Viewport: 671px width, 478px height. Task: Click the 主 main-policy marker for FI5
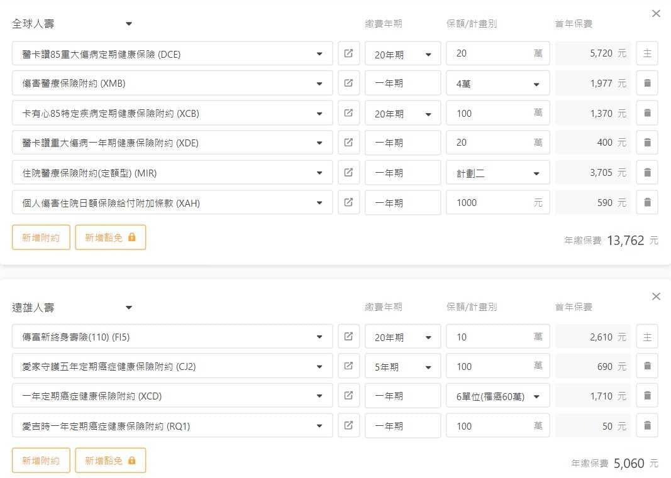point(647,337)
